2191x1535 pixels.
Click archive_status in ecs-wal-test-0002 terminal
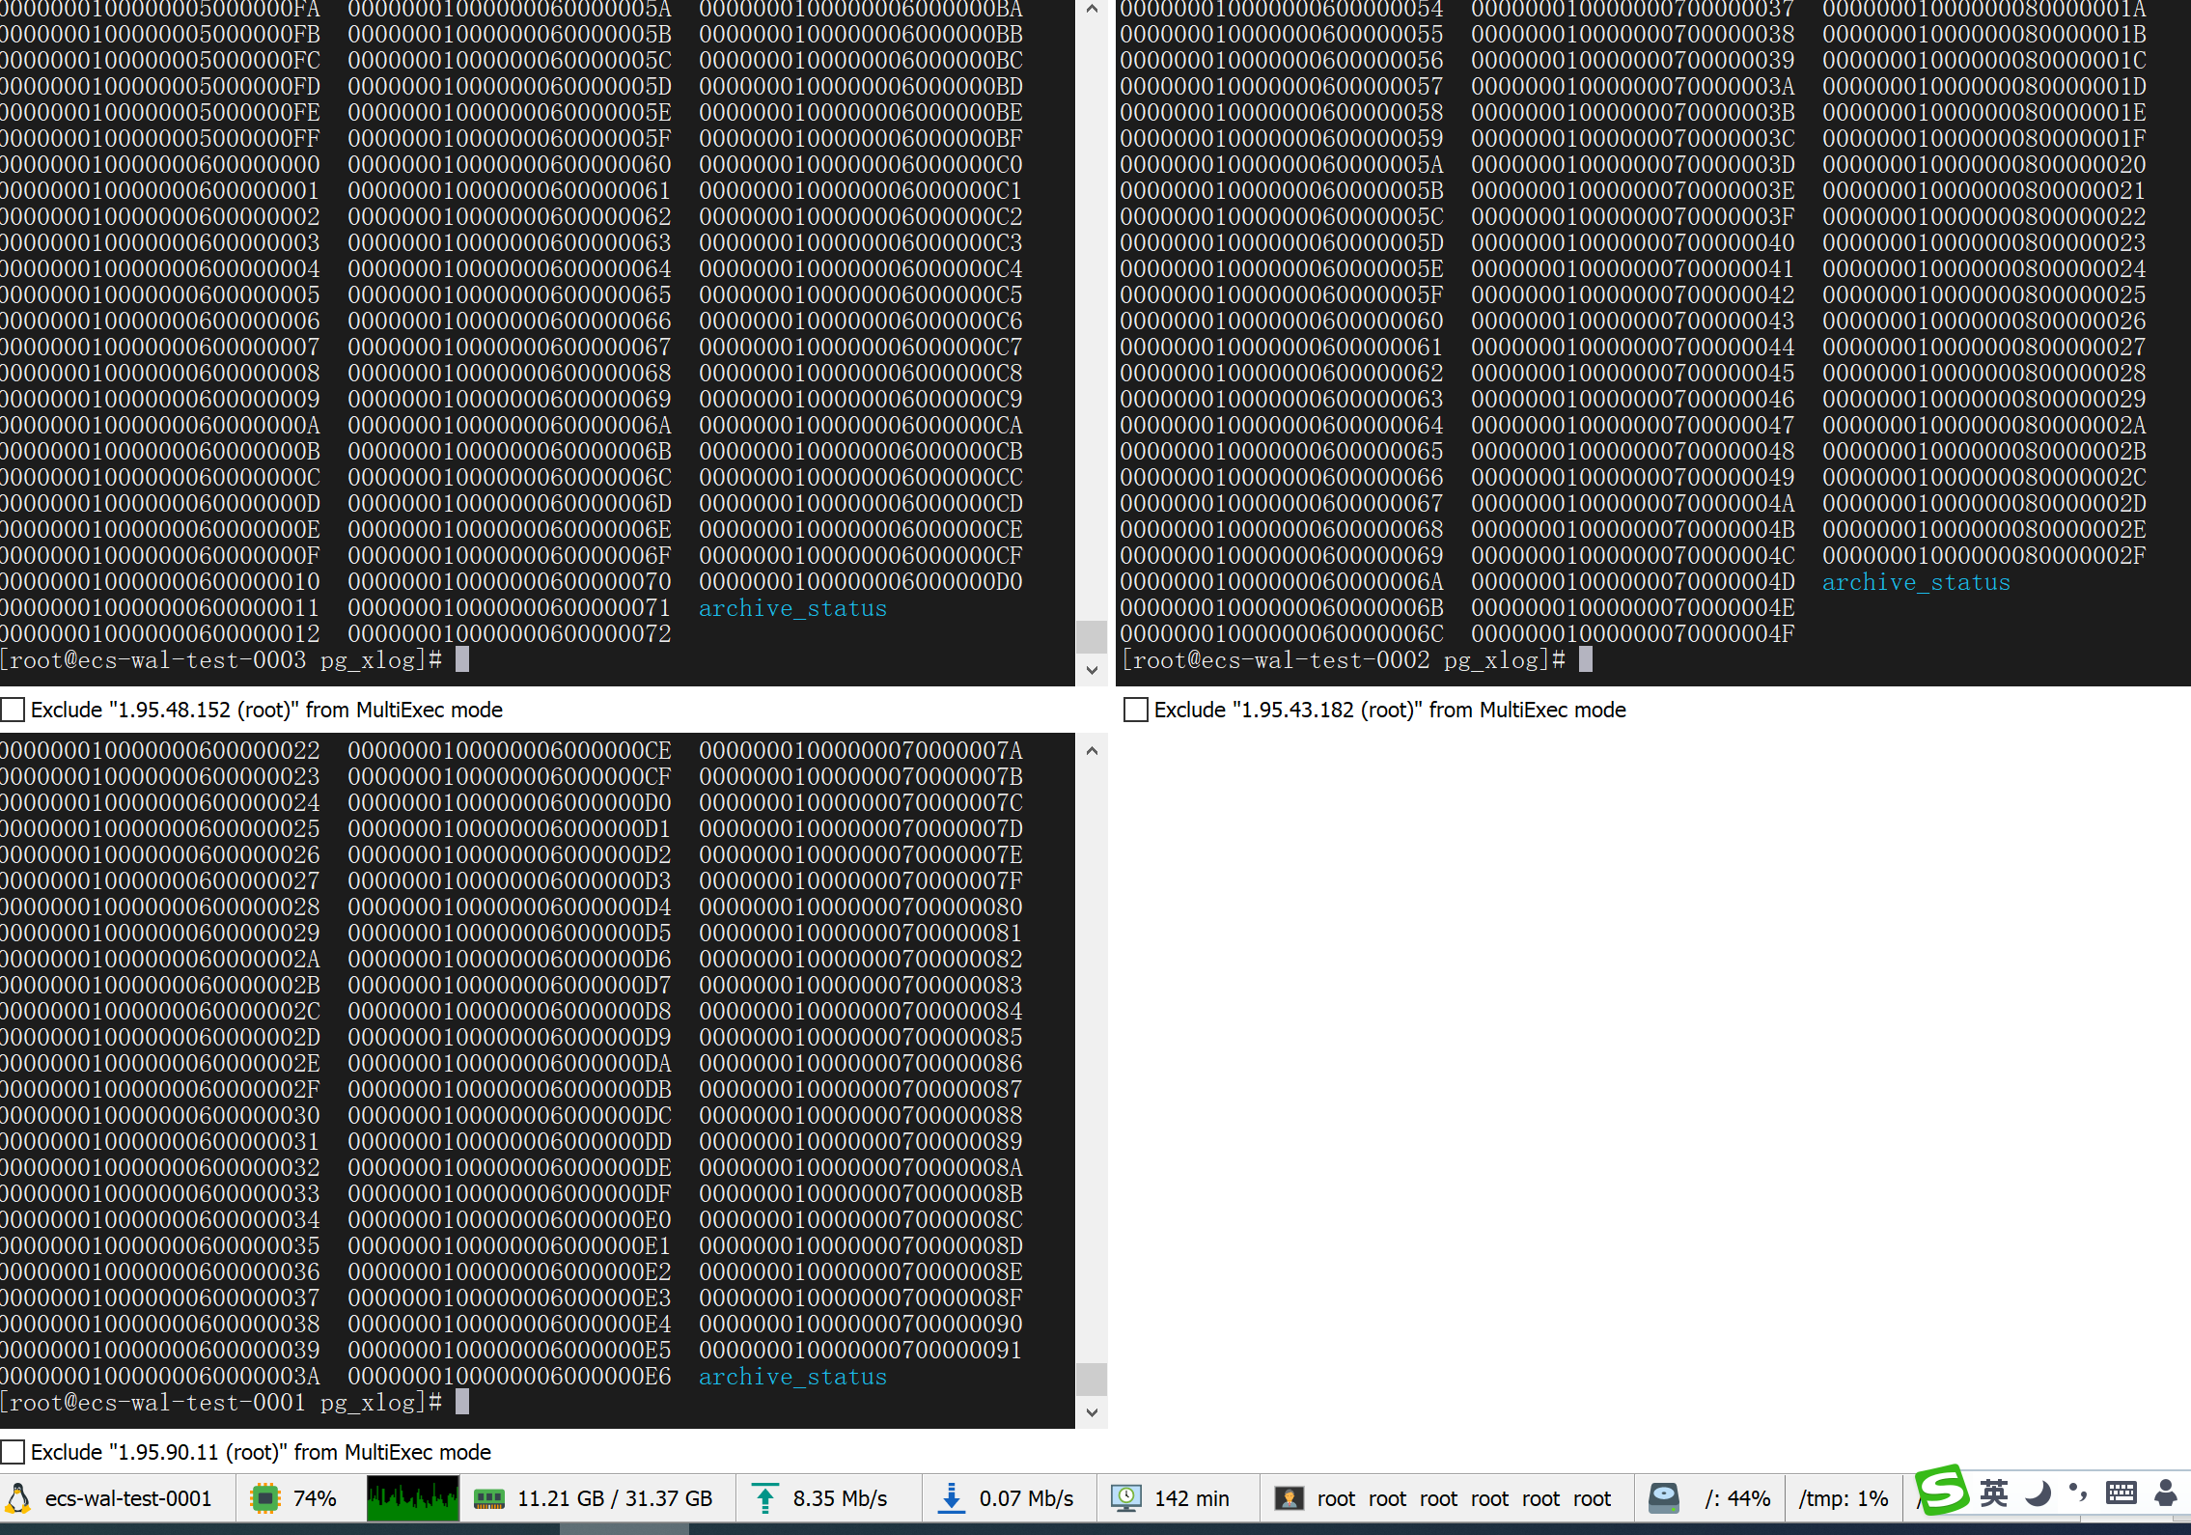coord(1915,582)
